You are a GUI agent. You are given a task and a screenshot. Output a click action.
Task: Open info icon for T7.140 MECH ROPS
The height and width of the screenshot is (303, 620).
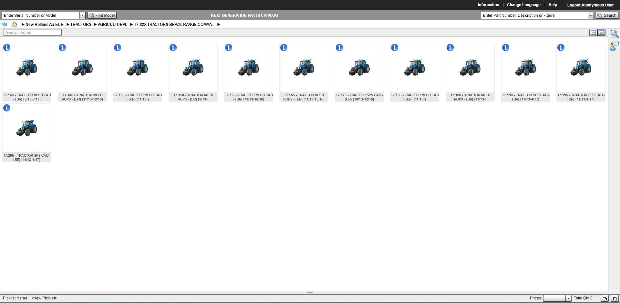(x=62, y=48)
